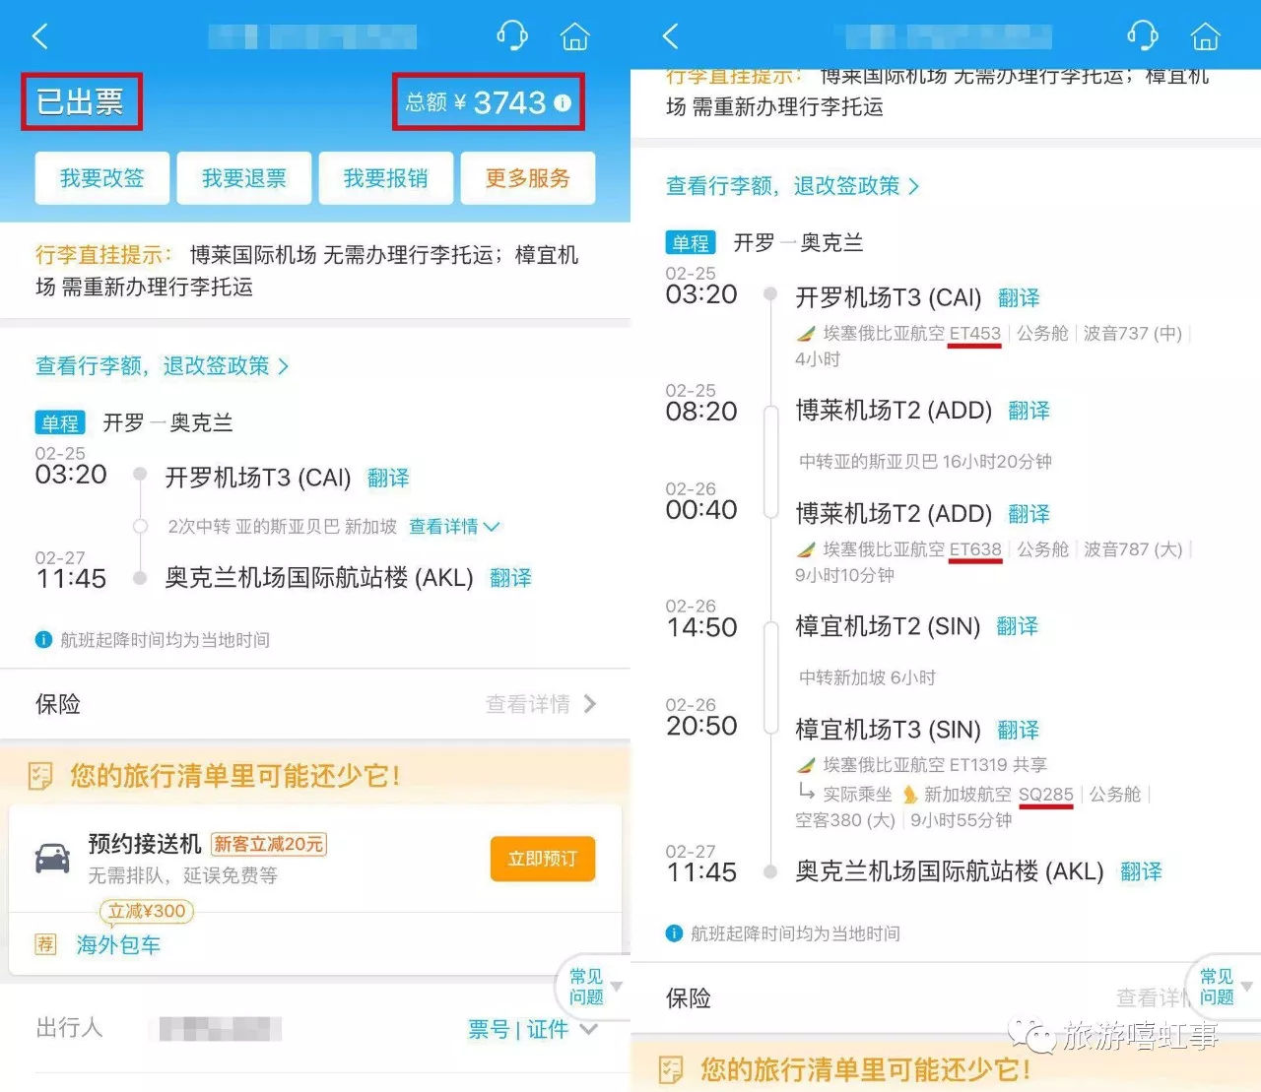Open 查看行李额，退改签政策 link

click(x=159, y=365)
